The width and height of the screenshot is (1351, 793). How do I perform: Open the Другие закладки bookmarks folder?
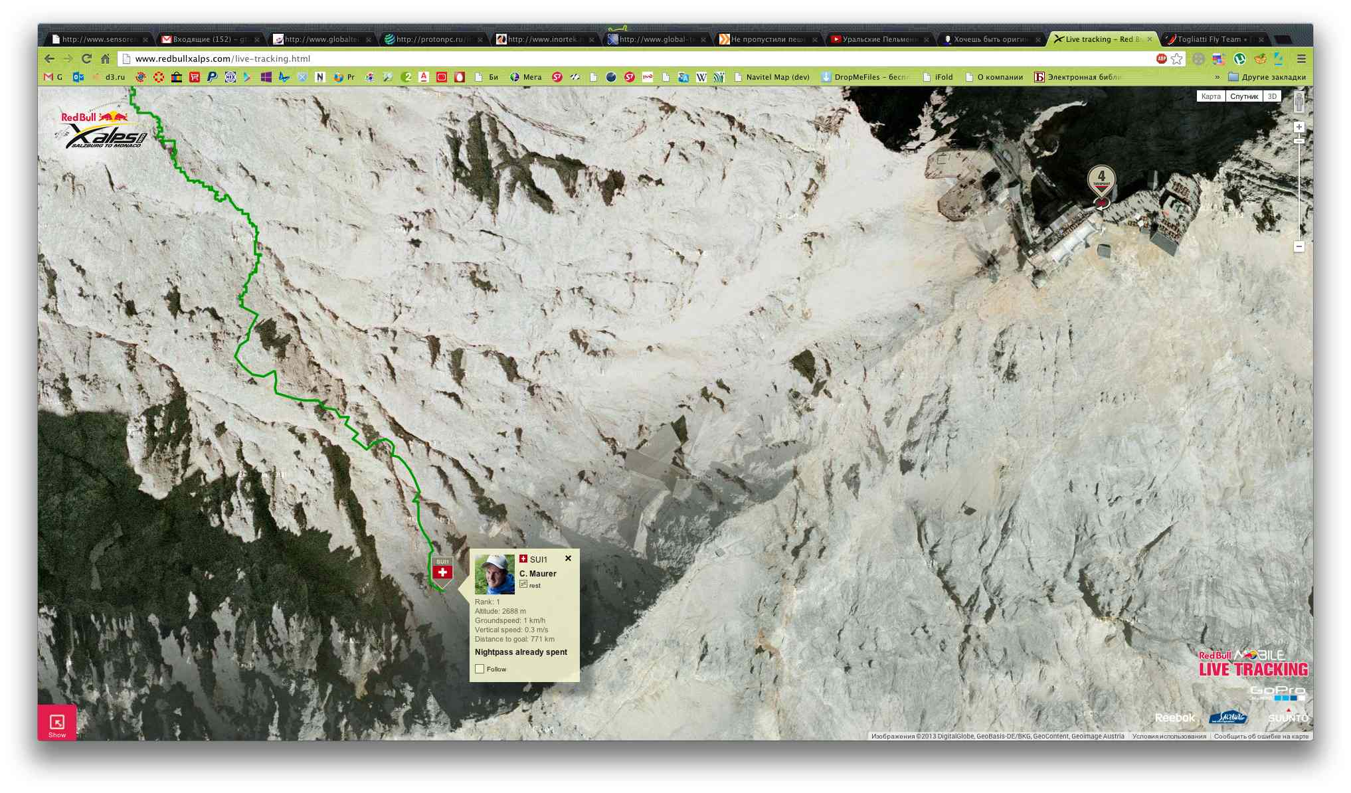coord(1267,77)
